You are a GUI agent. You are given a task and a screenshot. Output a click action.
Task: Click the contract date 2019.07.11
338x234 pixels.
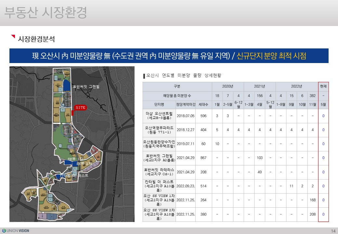pos(186,144)
